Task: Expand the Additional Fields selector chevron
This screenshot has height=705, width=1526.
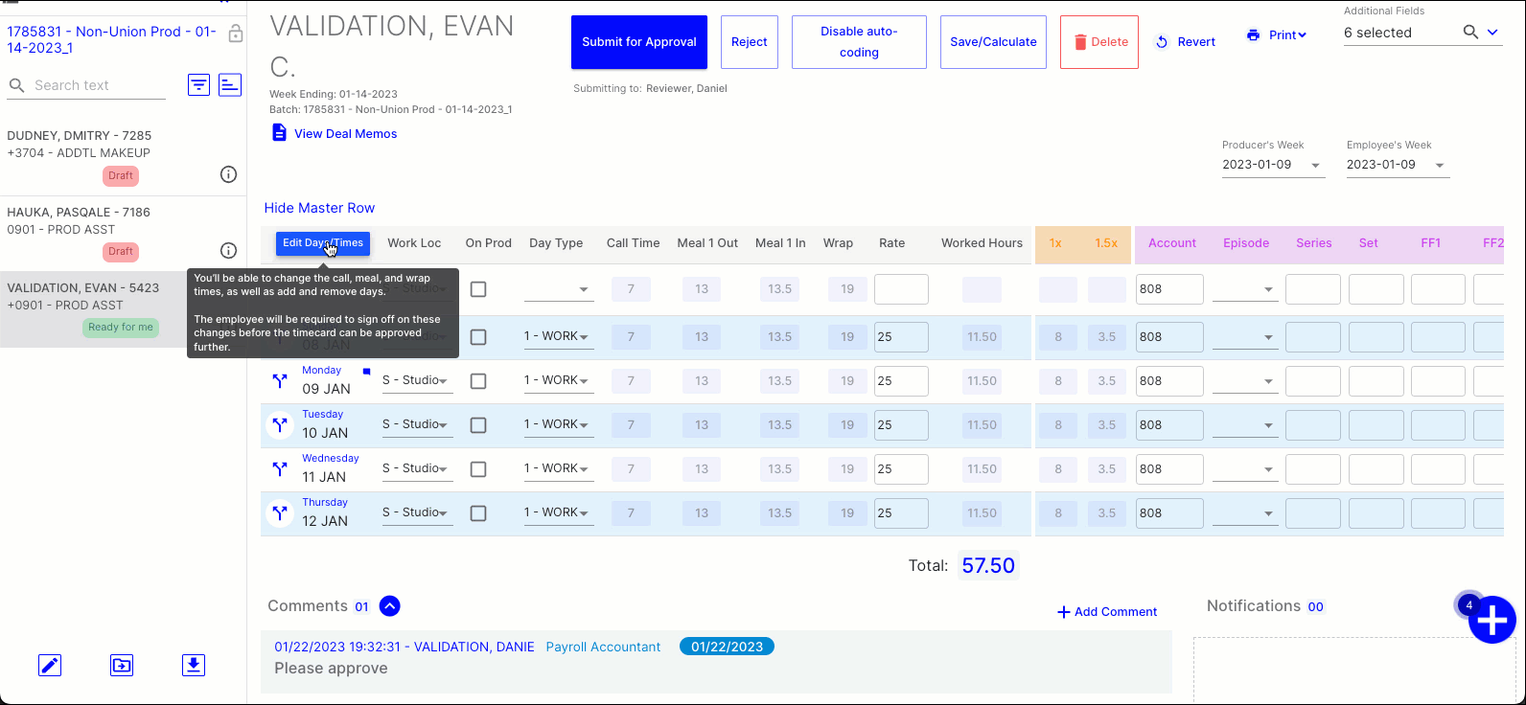Action: coord(1492,33)
